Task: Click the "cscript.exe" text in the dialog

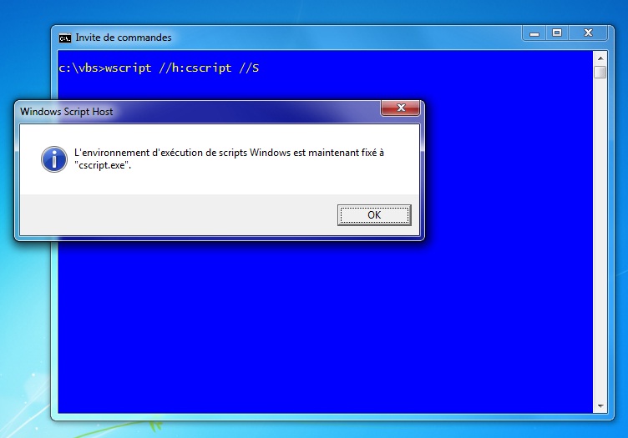Action: [x=103, y=165]
